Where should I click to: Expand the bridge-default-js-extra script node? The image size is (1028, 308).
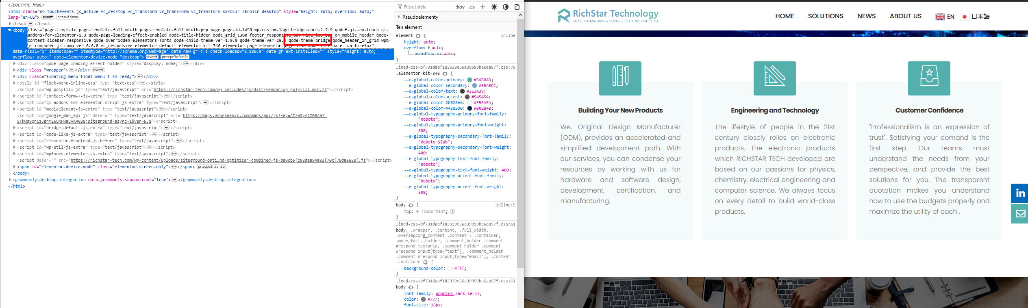tap(14, 128)
